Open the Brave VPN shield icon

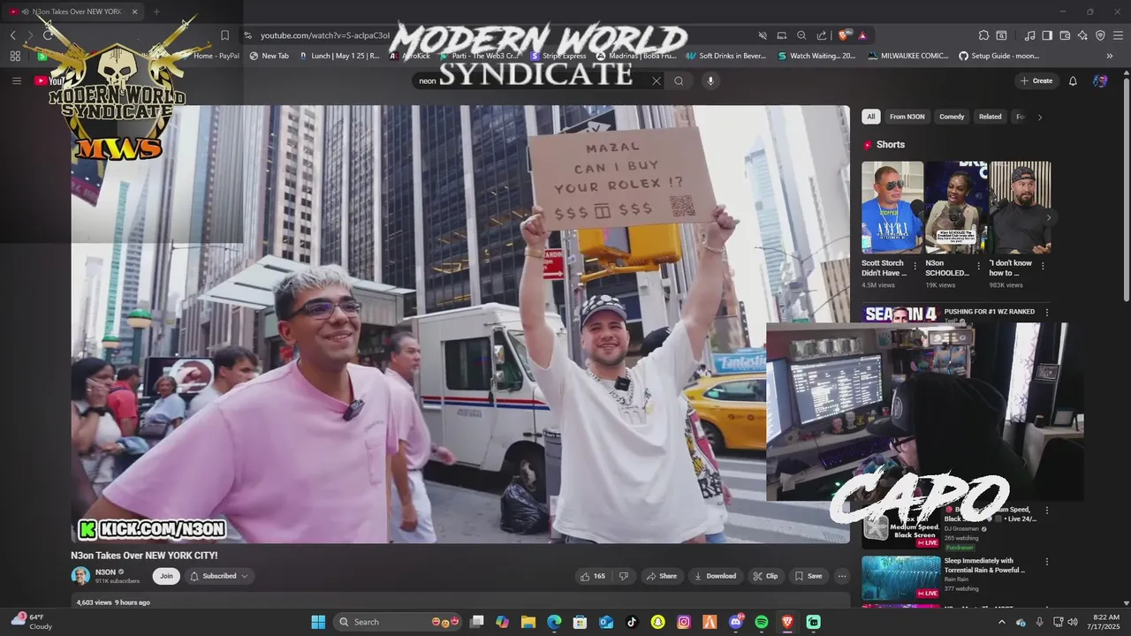(1100, 35)
